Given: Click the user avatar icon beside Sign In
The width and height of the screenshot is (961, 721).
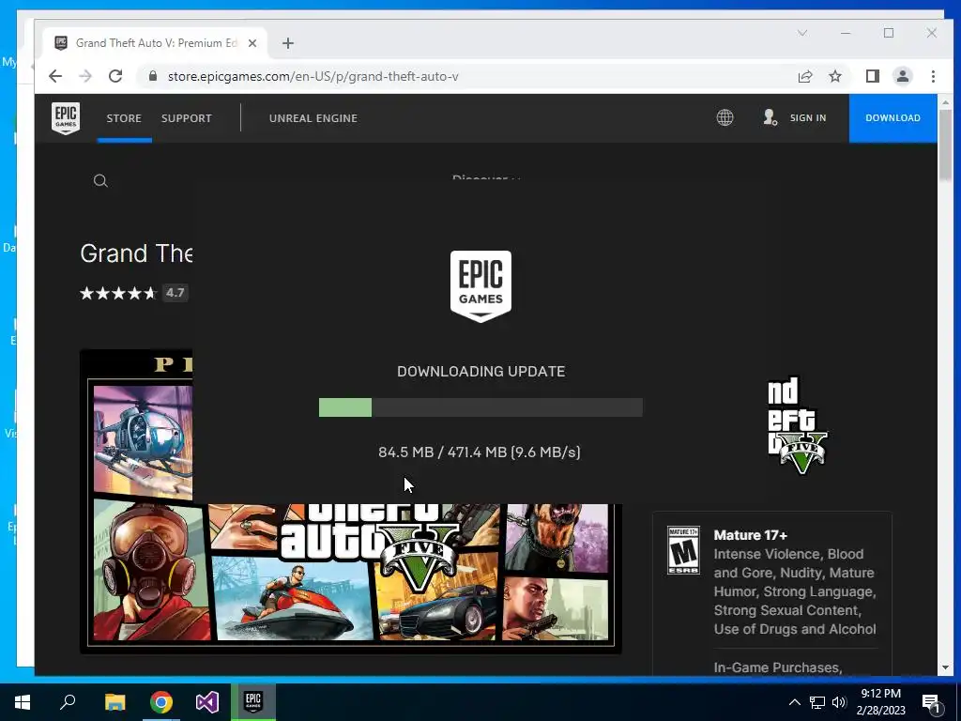Looking at the screenshot, I should (x=770, y=117).
